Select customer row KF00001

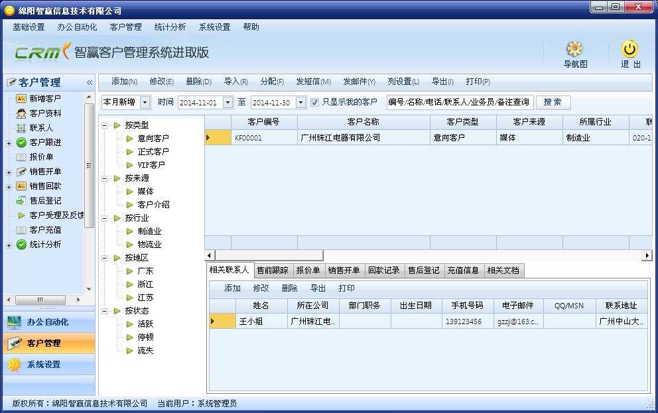428,137
